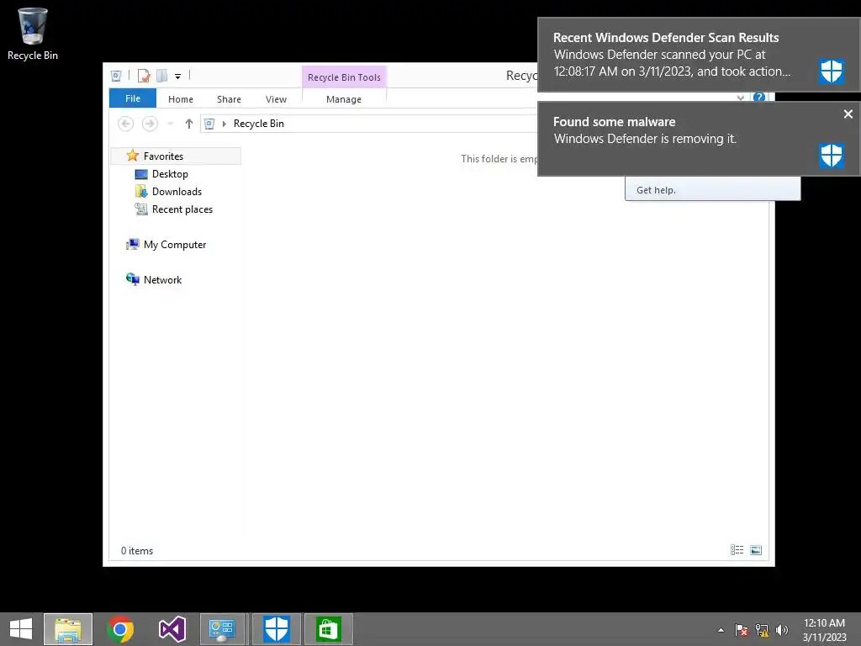Select Network in the navigation pane
861x646 pixels.
coord(154,279)
